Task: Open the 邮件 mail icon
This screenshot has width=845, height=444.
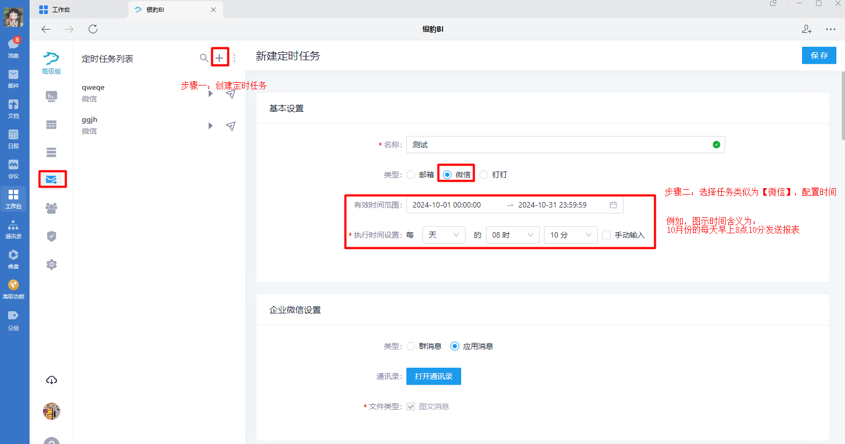Action: (x=13, y=78)
